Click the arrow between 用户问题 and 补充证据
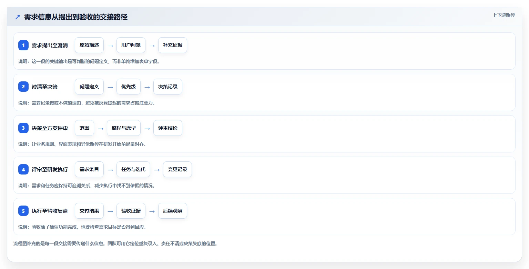Screen dimensions: 529x269 tap(152, 46)
